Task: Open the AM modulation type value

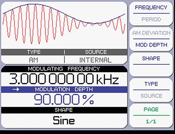Action: tap(34, 60)
